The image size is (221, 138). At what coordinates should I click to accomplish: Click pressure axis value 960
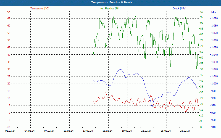(x=214, y=113)
